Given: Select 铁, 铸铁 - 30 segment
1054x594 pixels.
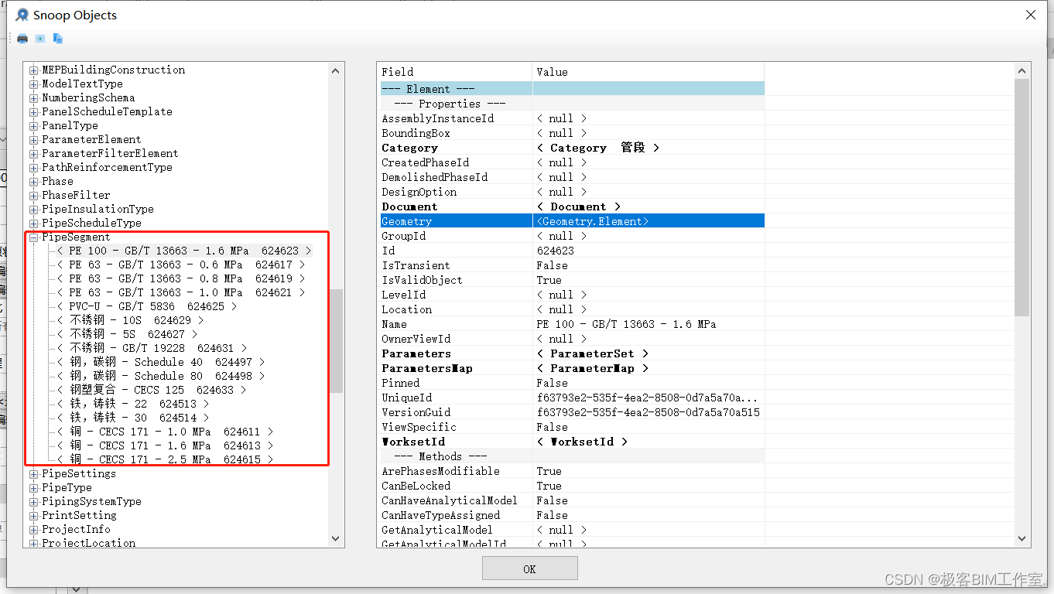Looking at the screenshot, I should 133,418.
